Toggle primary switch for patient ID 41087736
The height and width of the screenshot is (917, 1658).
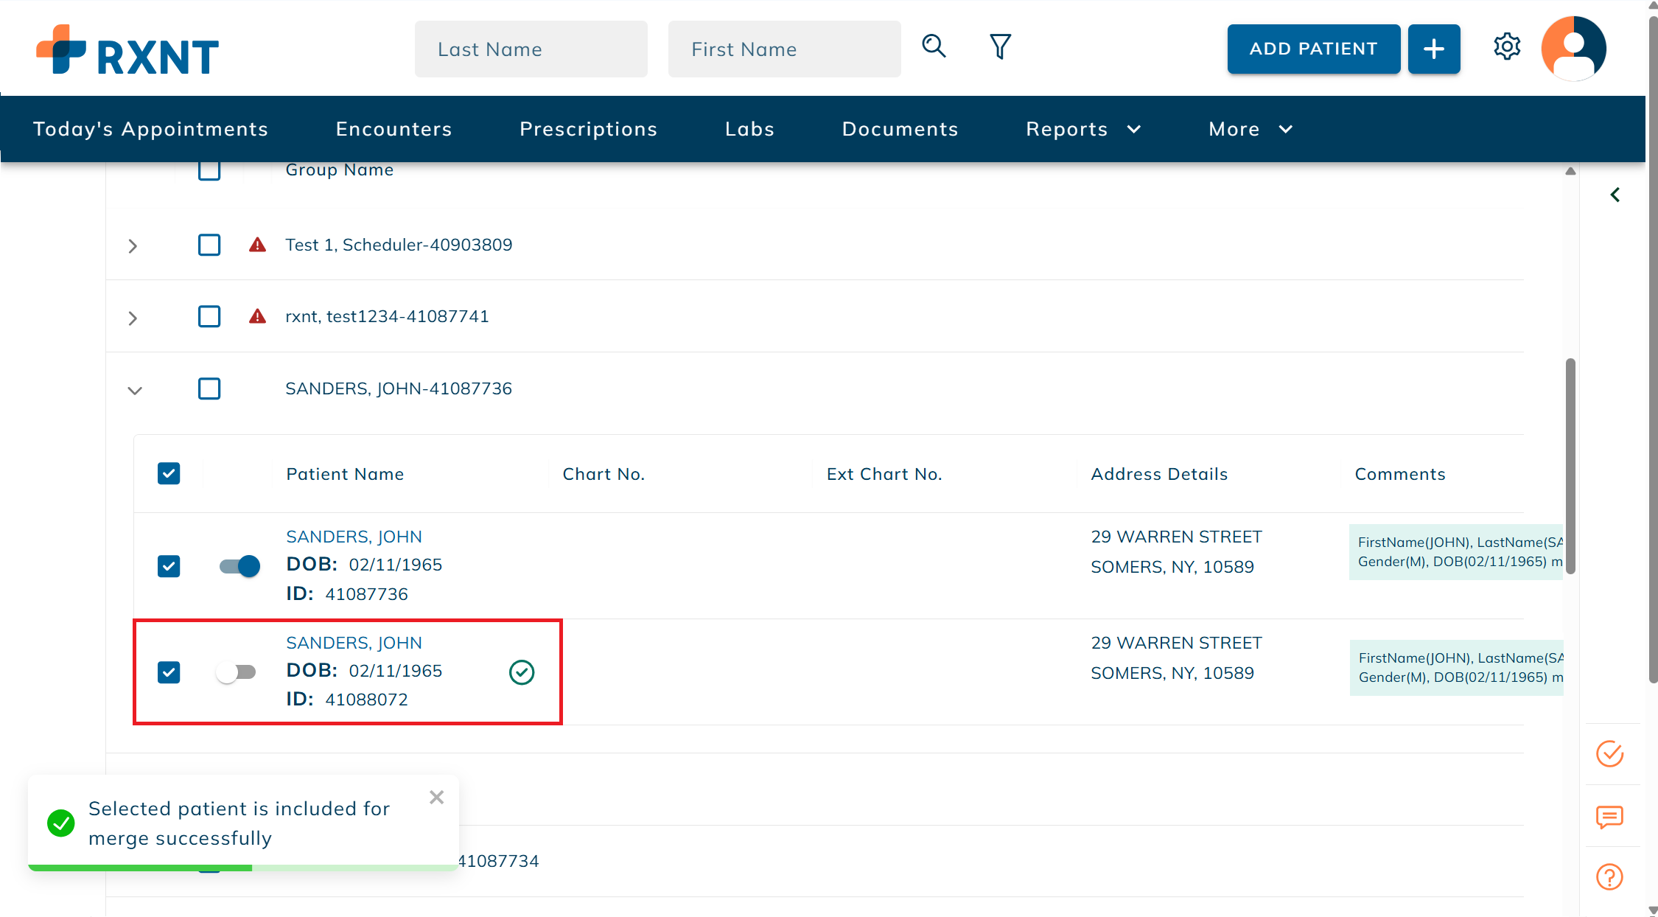tap(240, 566)
